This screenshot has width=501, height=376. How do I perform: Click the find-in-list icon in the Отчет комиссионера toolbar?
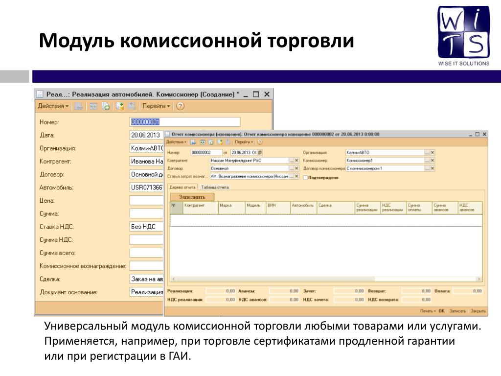(x=193, y=142)
